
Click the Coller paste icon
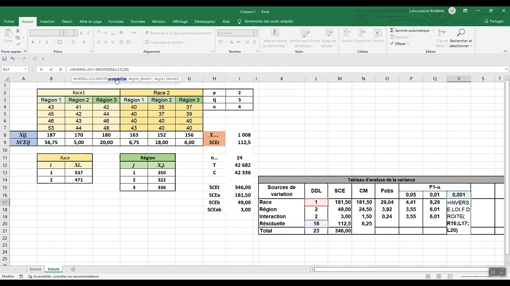click(8, 33)
